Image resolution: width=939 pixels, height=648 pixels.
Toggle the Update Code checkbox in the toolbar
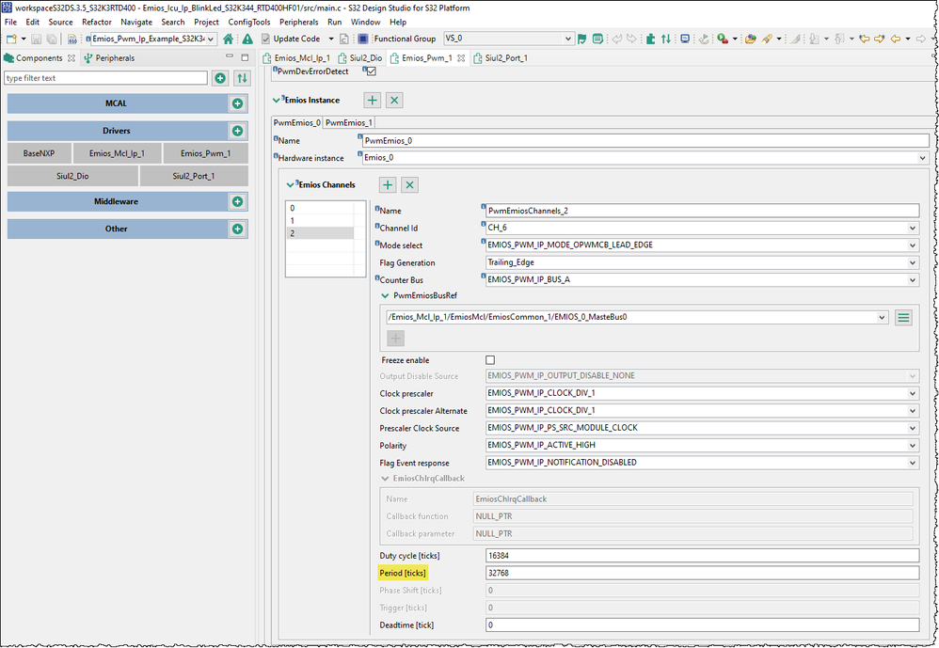tap(264, 39)
